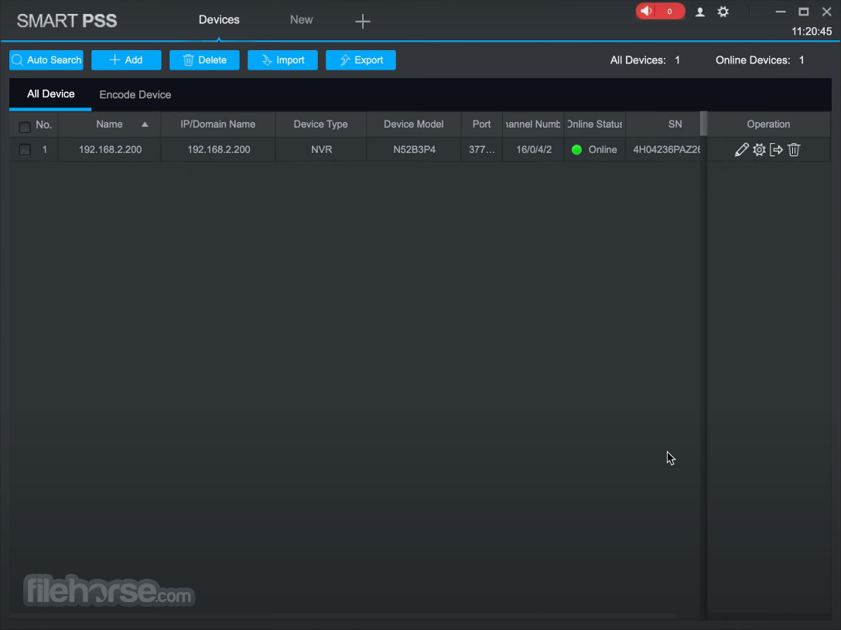Log out of device 192.168.2.200
Image resolution: width=841 pixels, height=630 pixels.
coord(776,150)
